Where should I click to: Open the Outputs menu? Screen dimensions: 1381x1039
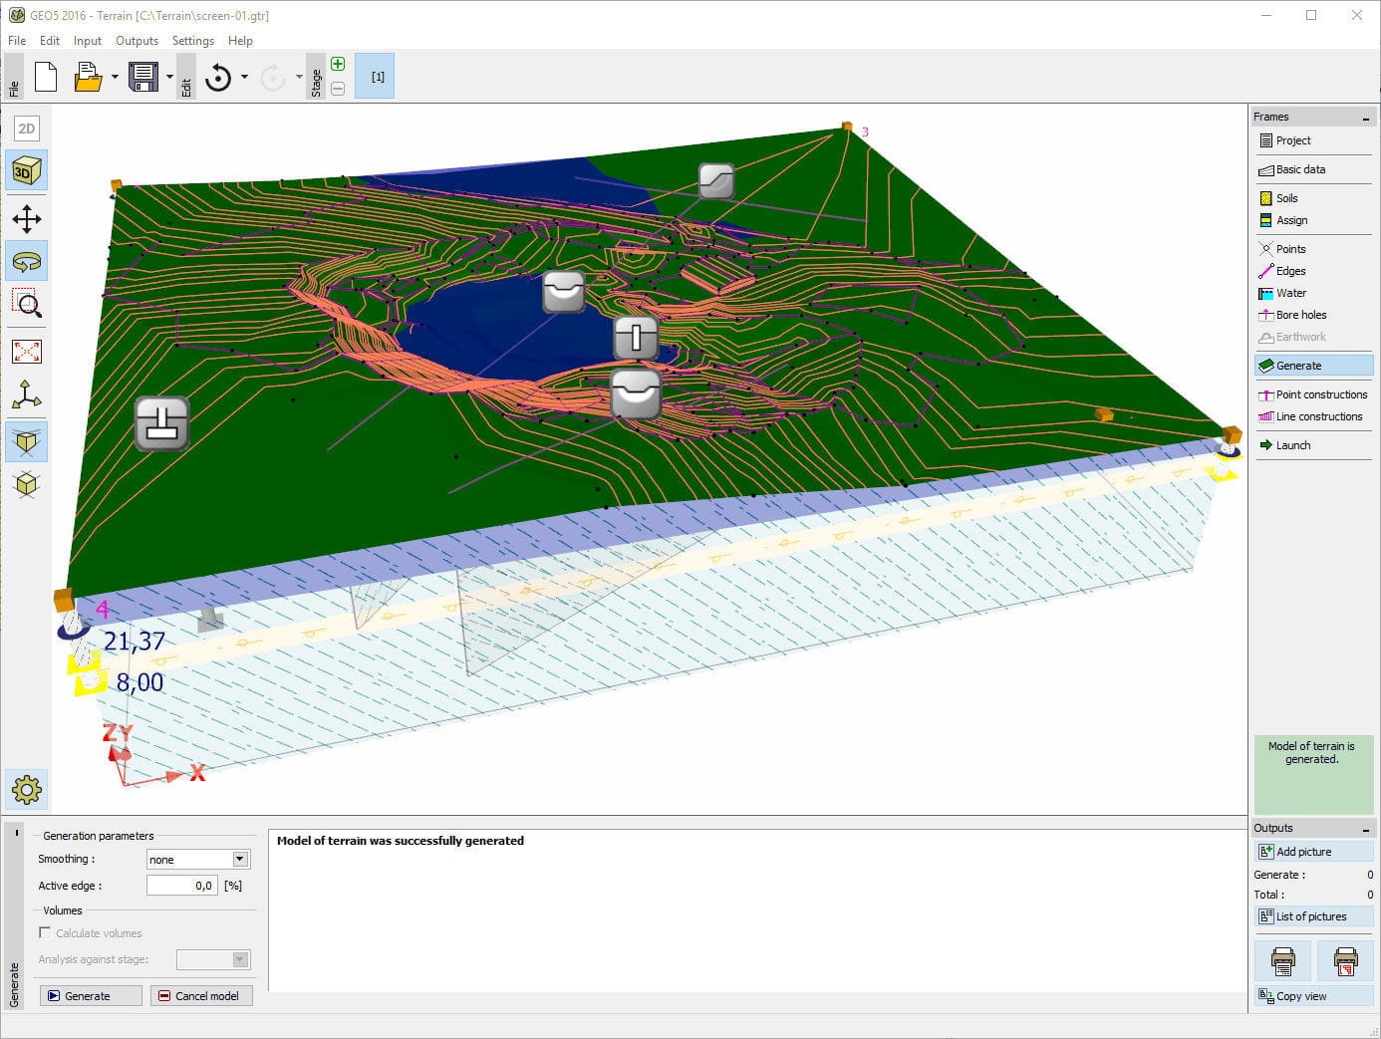(x=137, y=41)
